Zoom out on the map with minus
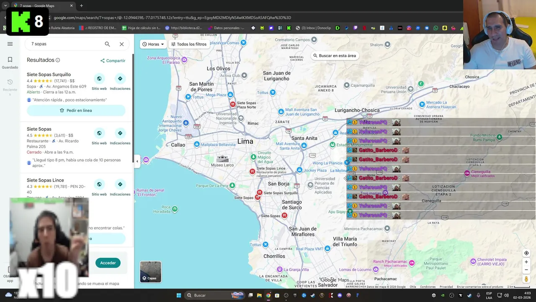 coord(526,270)
